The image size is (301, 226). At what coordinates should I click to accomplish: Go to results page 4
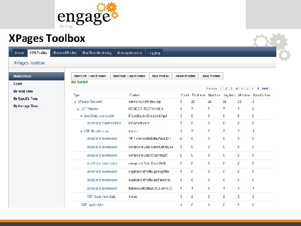click(237, 89)
